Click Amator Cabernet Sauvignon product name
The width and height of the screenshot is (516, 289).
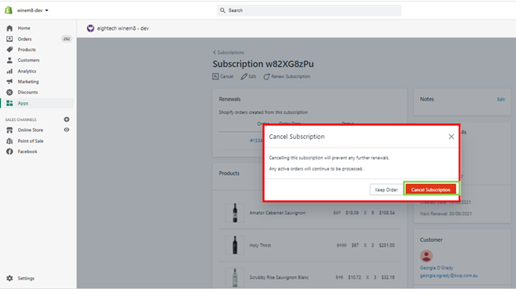pyautogui.click(x=277, y=213)
